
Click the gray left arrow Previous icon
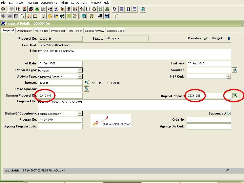(9, 16)
